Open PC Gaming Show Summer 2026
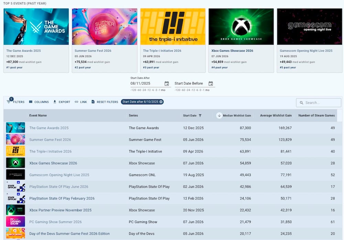 coord(55,222)
